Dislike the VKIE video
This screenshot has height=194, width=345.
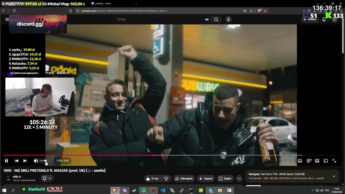point(166,179)
